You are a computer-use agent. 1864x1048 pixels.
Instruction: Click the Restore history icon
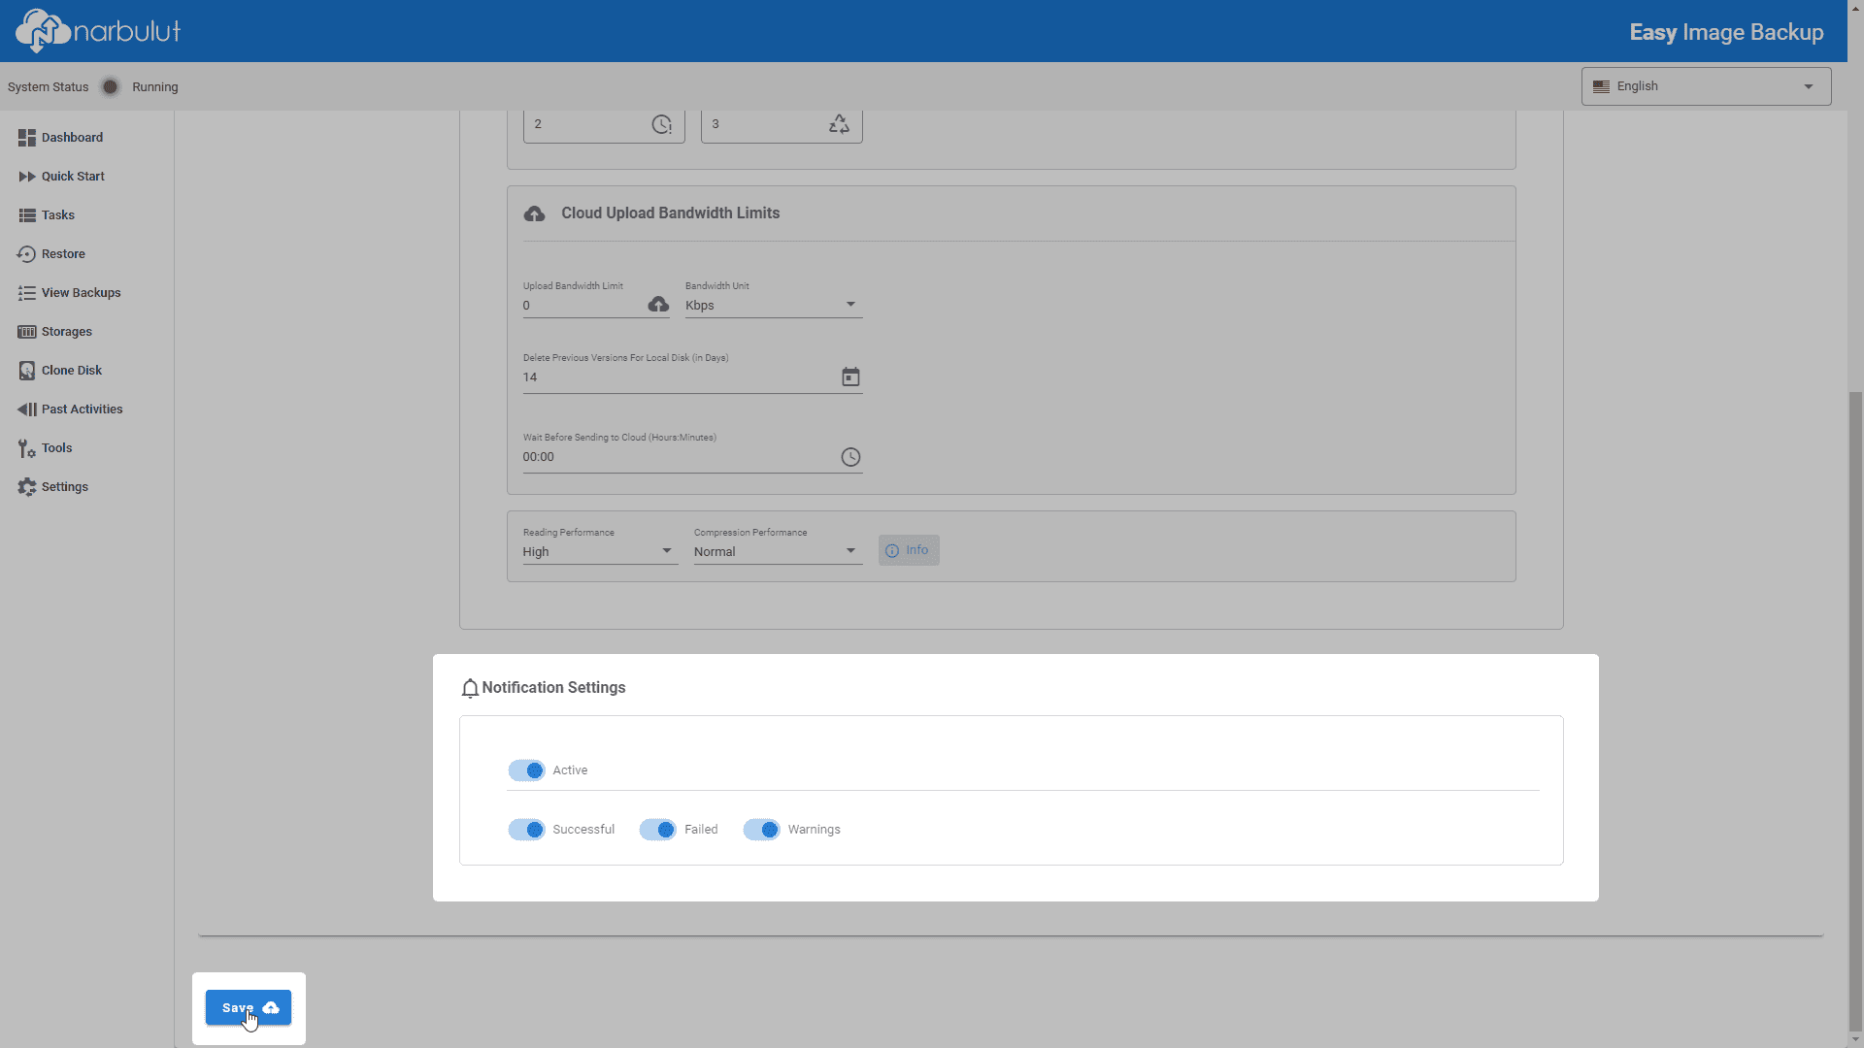click(27, 254)
